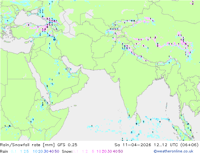Click the 'Rain' legend label
The height and width of the screenshot is (154, 200).
pos(4,151)
